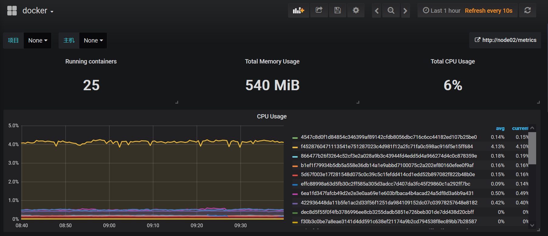548x236 pixels.
Task: Toggle legend series effc88998a63d5fb30c2ff58
Action: [x=385, y=184]
